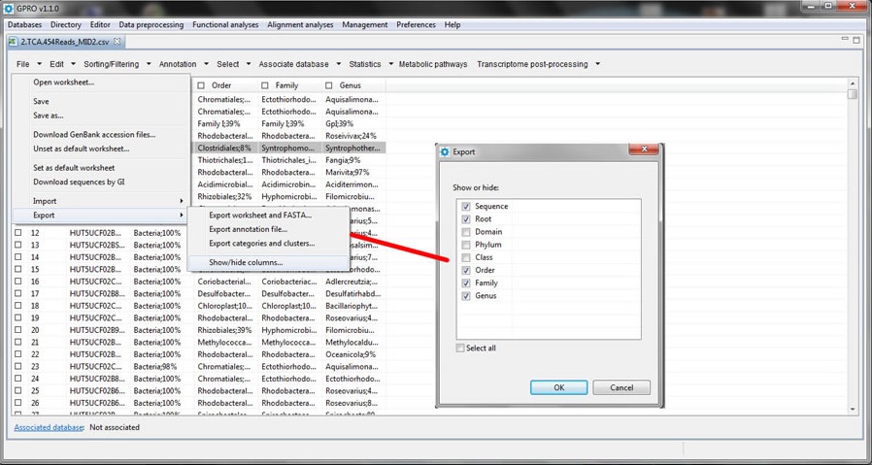Expand the Sorting/Filtering dropdown
Viewport: 872px width, 465px height.
pos(149,65)
